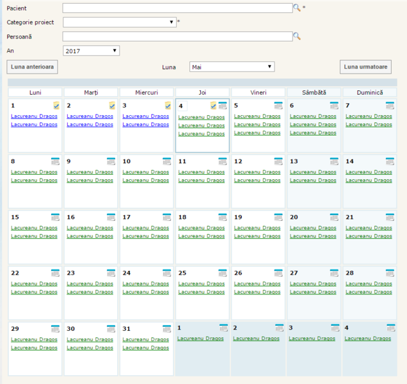Open the Categorie proiect dropdown

point(120,22)
